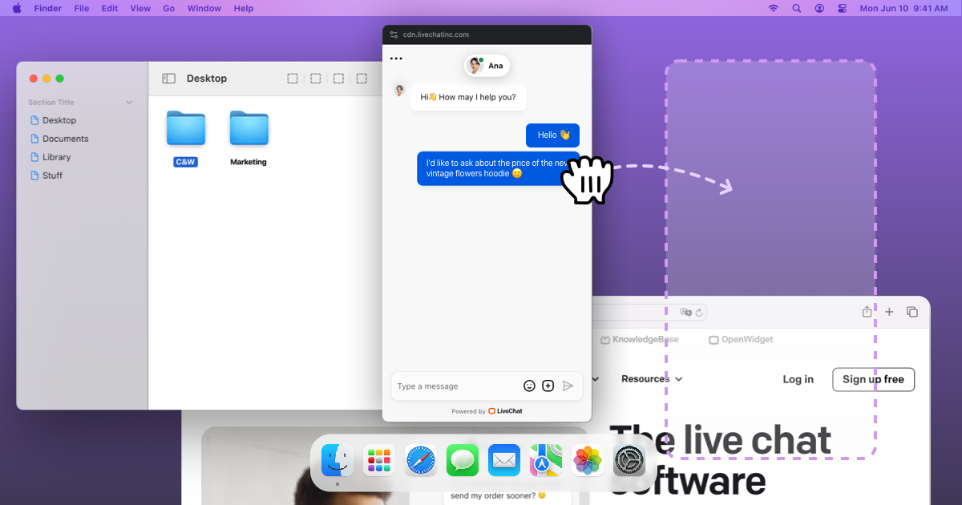The image size is (962, 505).
Task: Click the add attachment plus icon
Action: coord(548,386)
